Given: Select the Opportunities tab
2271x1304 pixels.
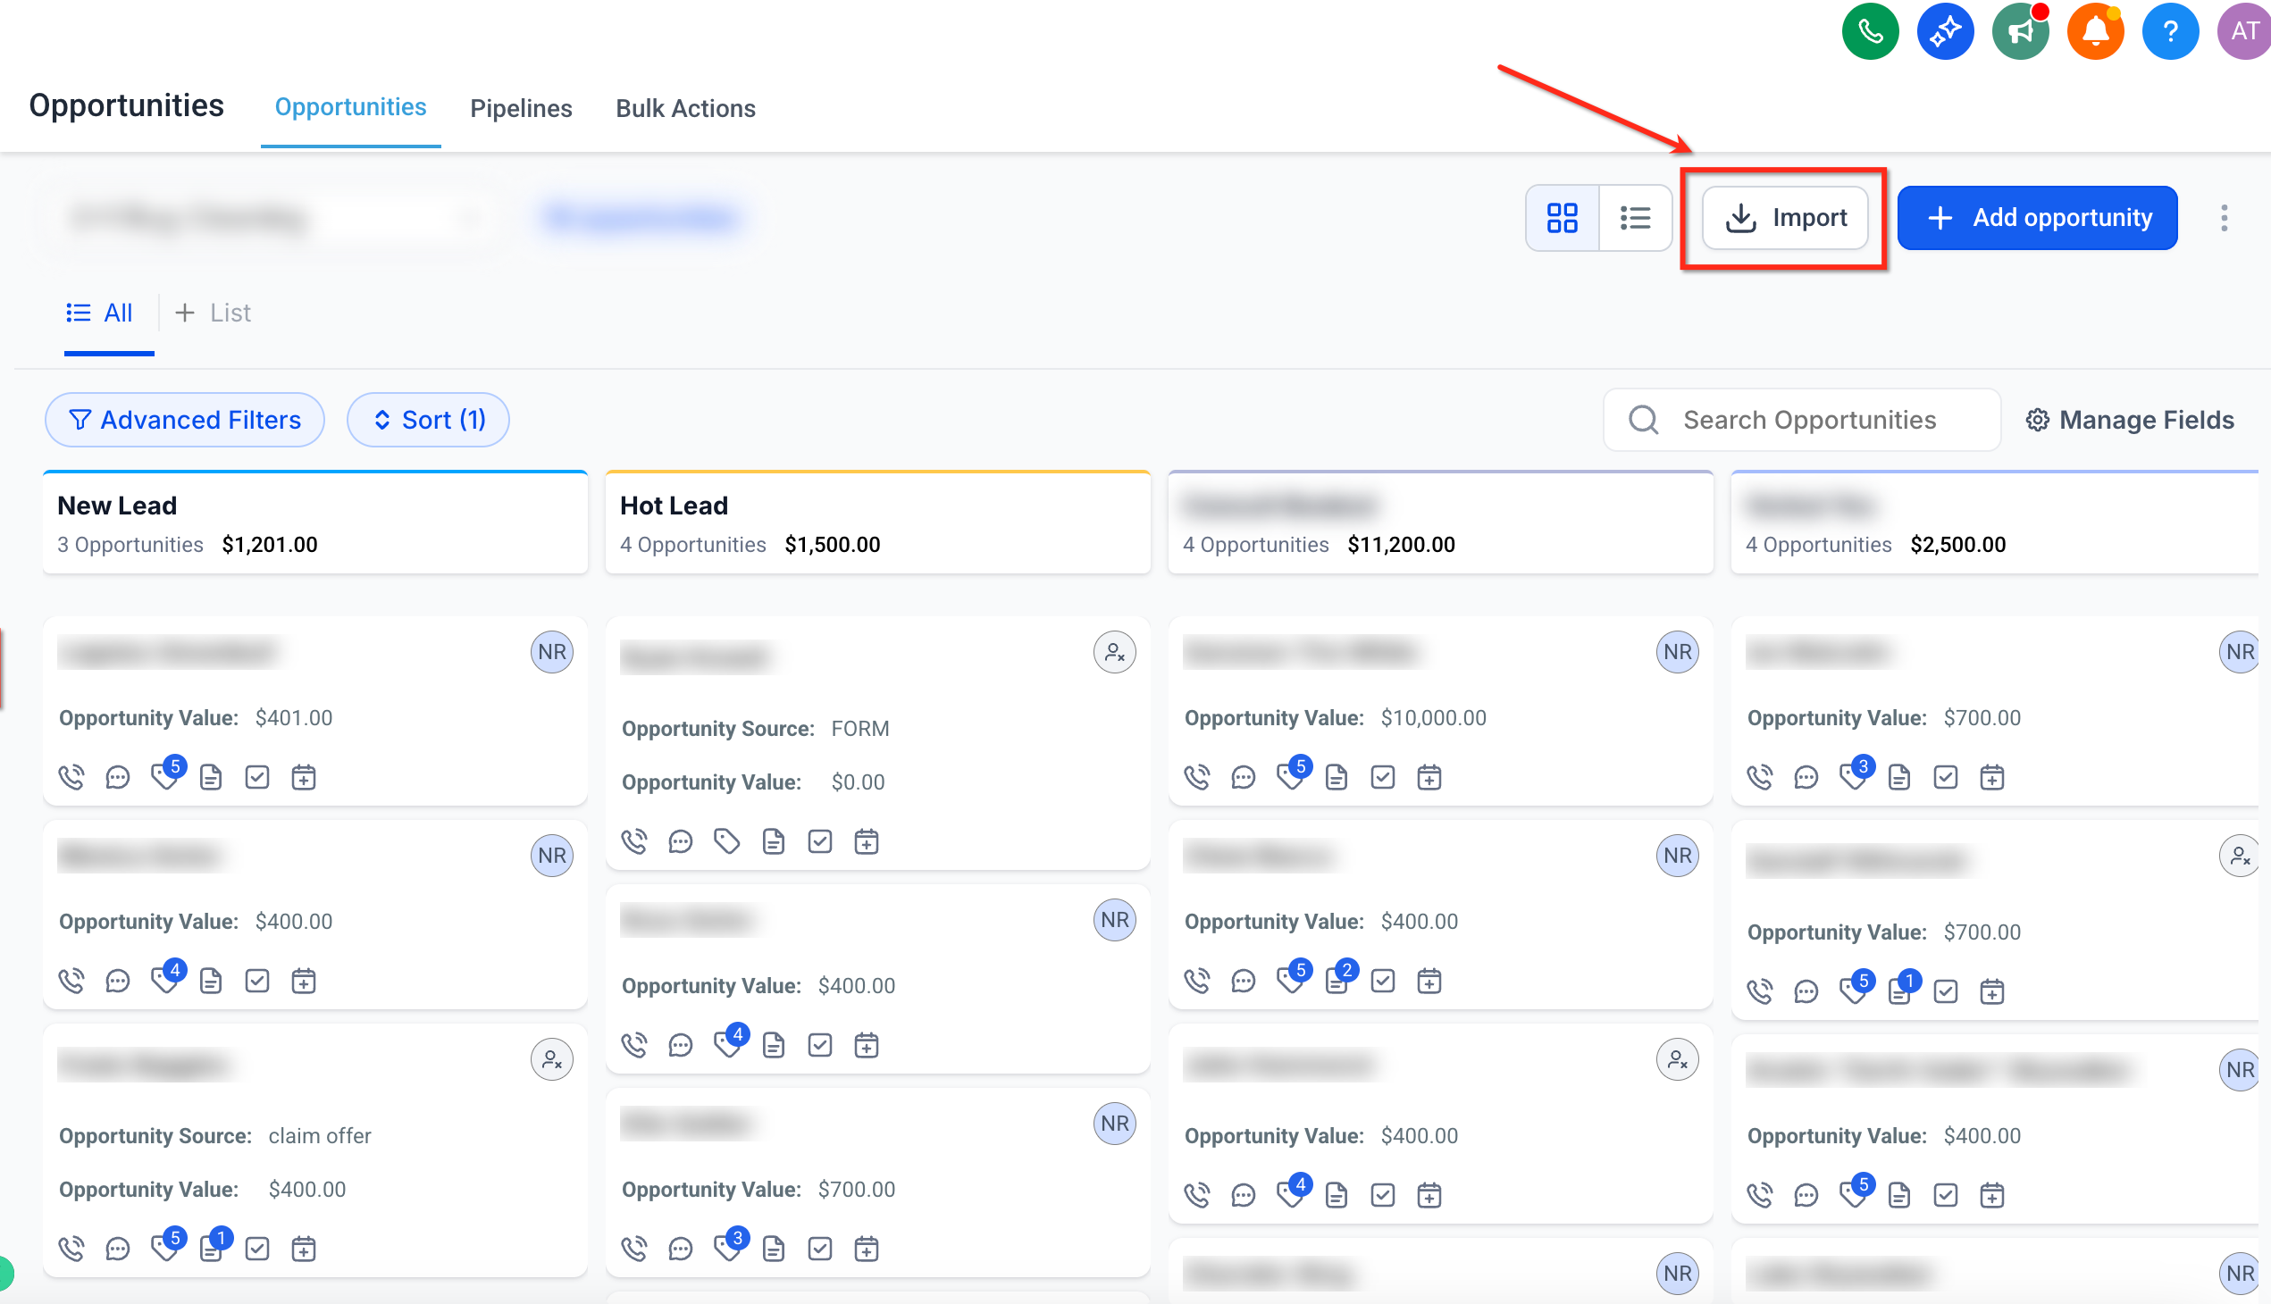Looking at the screenshot, I should click(x=350, y=107).
